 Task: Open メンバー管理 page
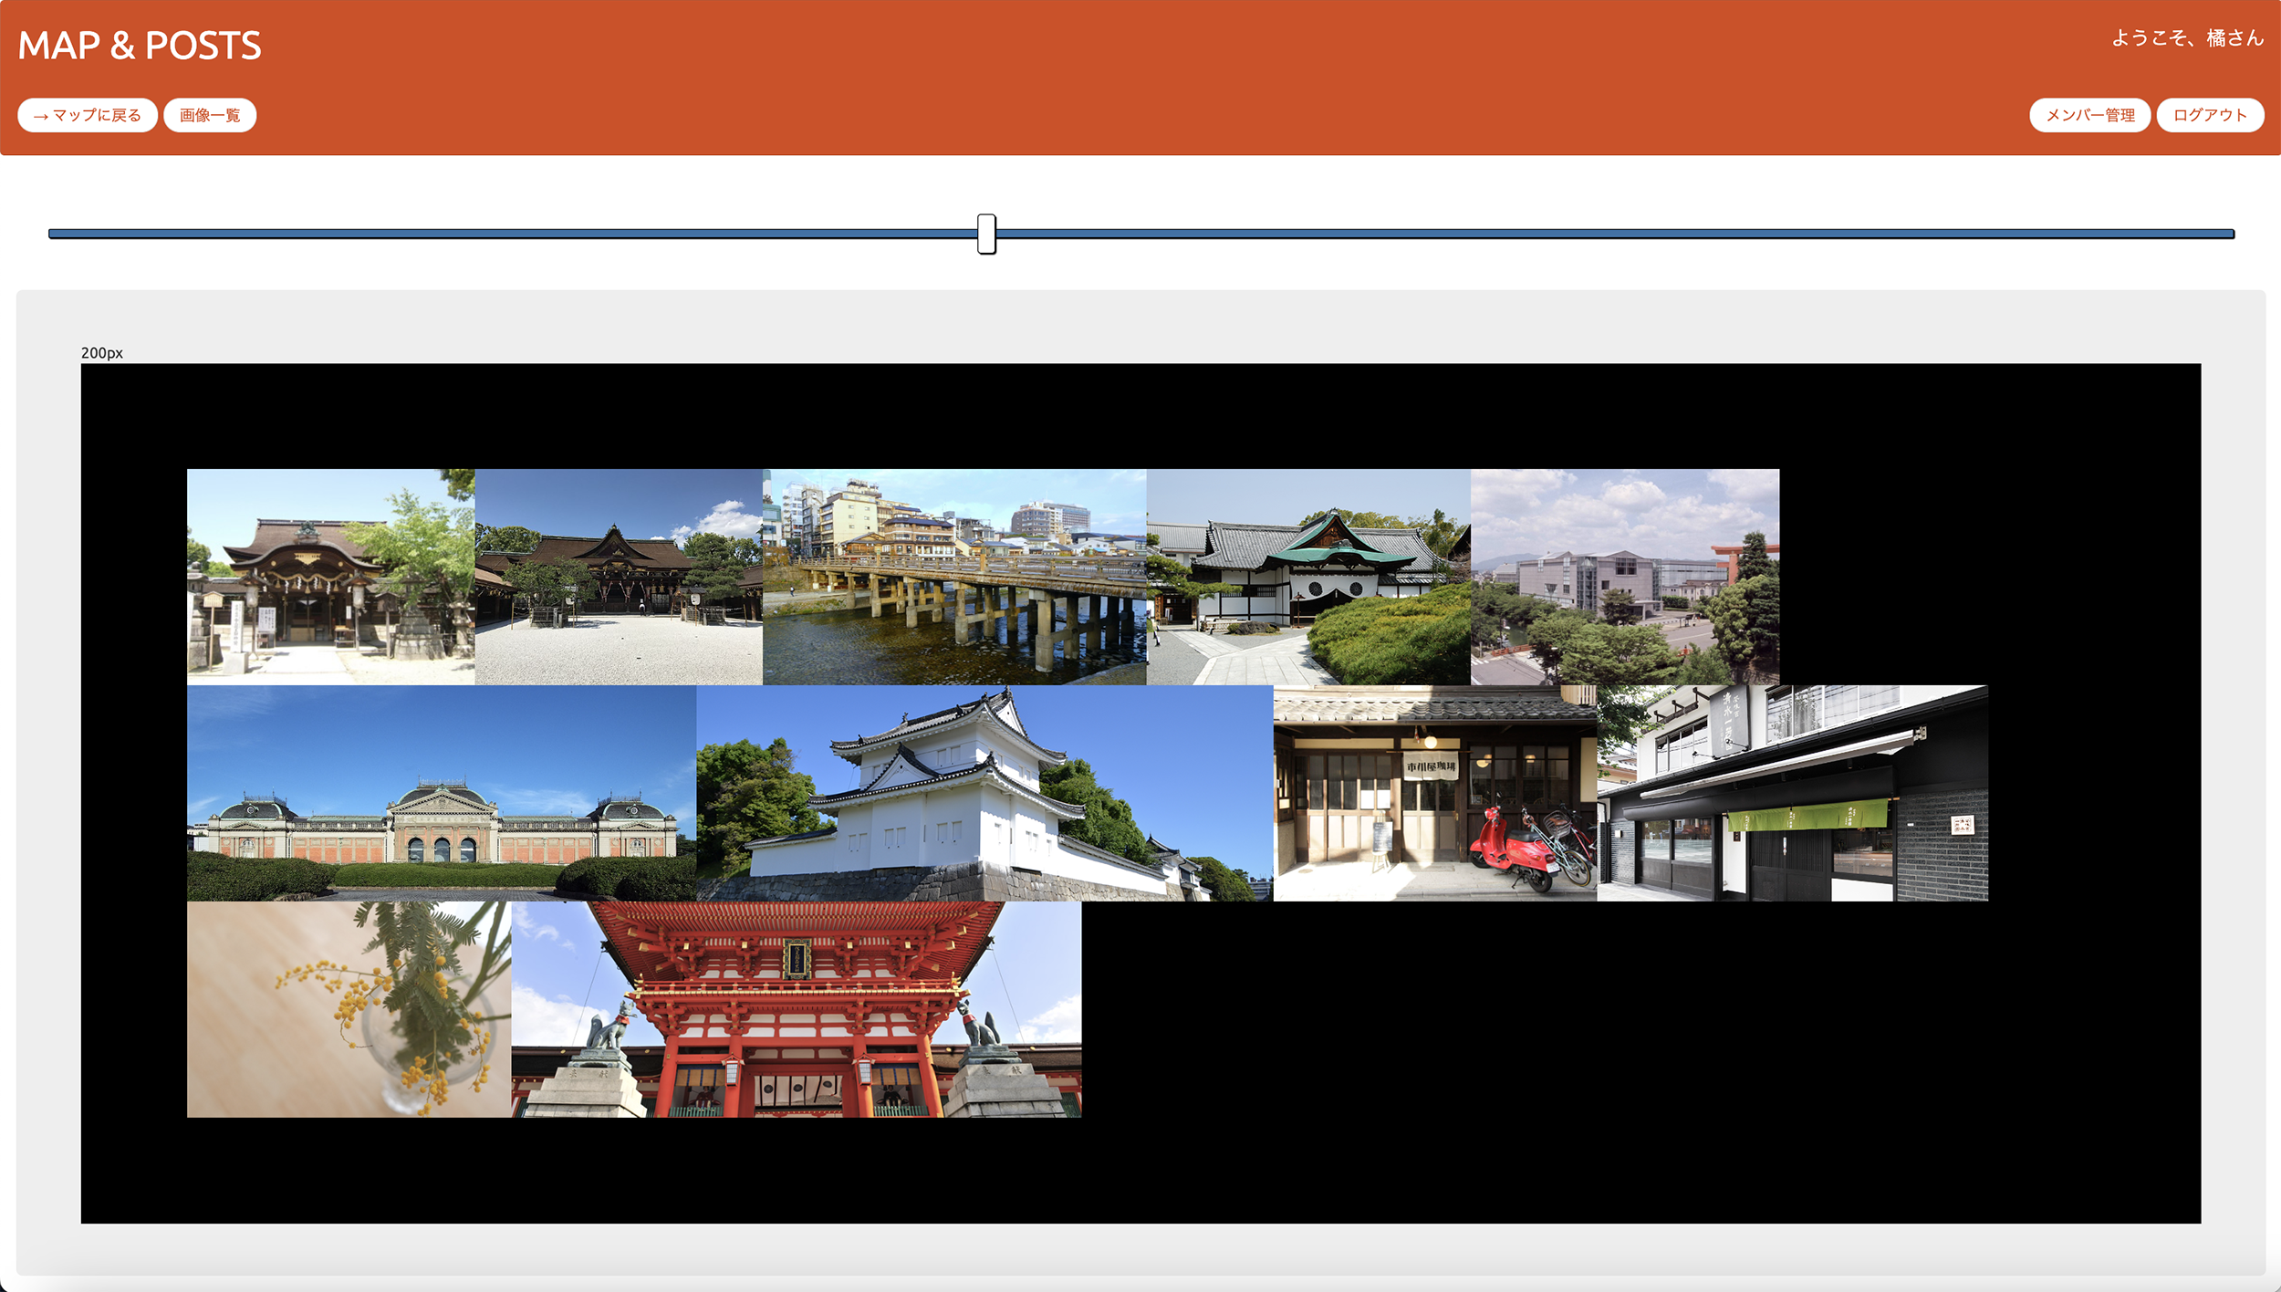click(2089, 115)
